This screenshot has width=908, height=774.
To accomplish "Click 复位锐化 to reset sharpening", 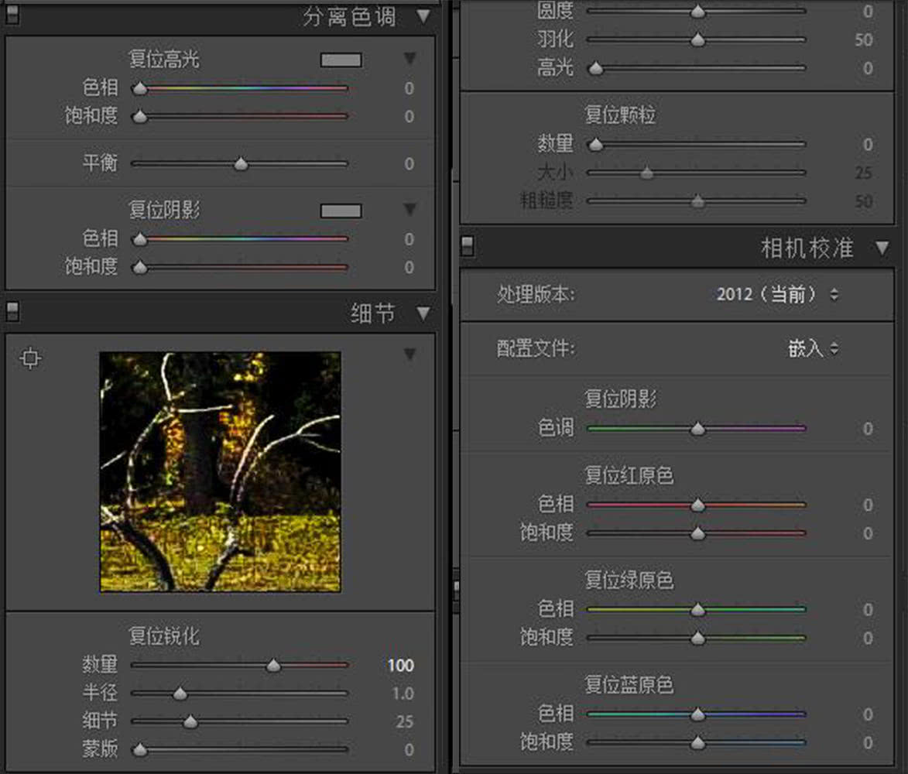I will click(x=166, y=636).
